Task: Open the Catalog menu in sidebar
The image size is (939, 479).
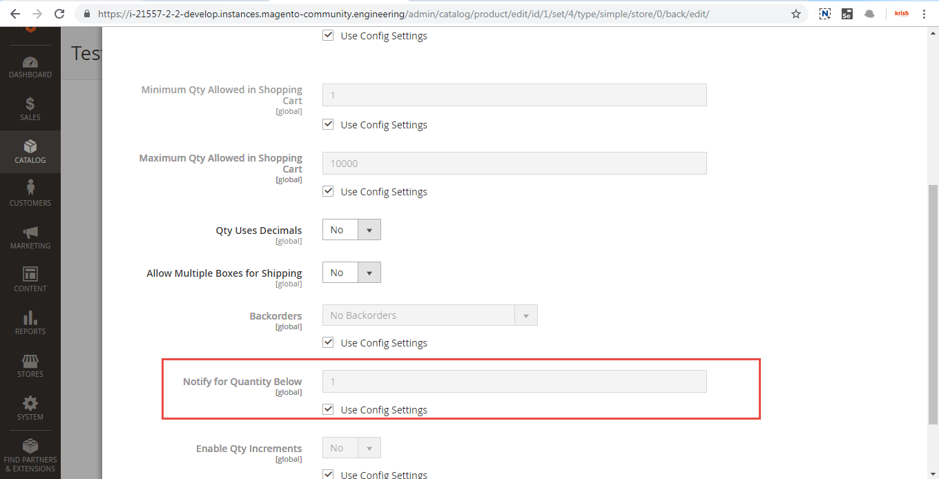Action: [30, 153]
